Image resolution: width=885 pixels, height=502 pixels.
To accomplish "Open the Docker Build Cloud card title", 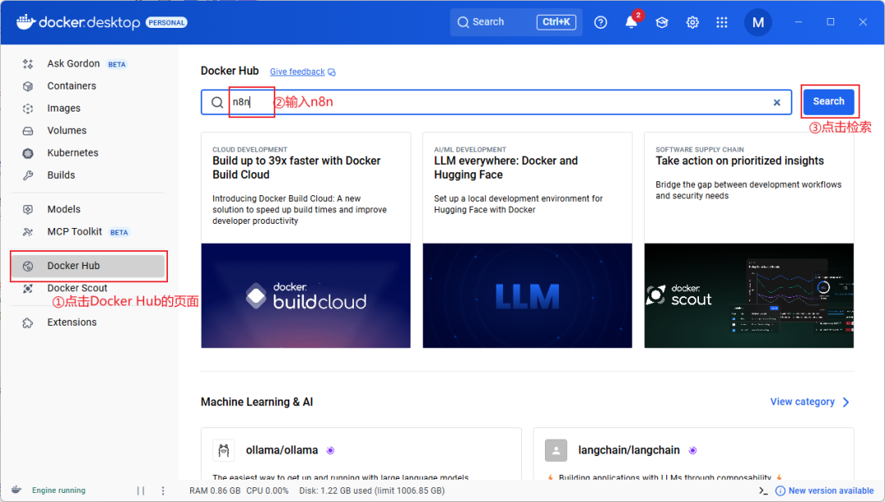I will click(x=297, y=167).
